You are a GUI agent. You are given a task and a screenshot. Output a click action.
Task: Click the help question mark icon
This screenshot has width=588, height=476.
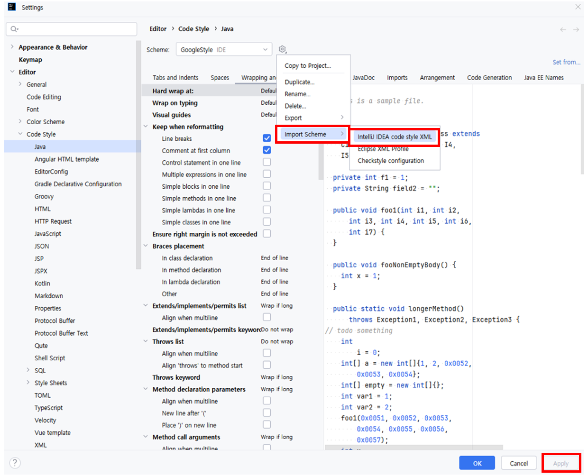tap(15, 463)
